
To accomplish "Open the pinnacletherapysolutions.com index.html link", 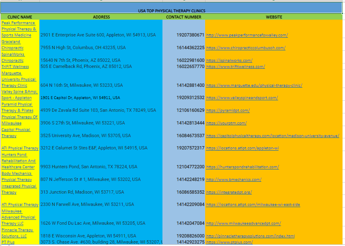I will pyautogui.click(x=250, y=236).
